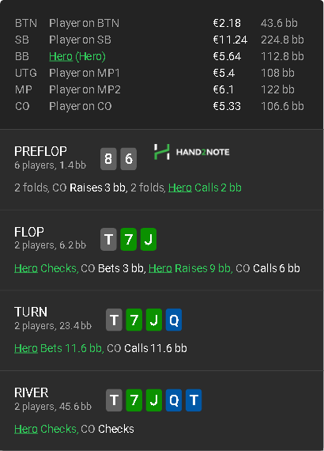The image size is (324, 451).
Task: Click the blue Q card on river
Action: click(174, 400)
